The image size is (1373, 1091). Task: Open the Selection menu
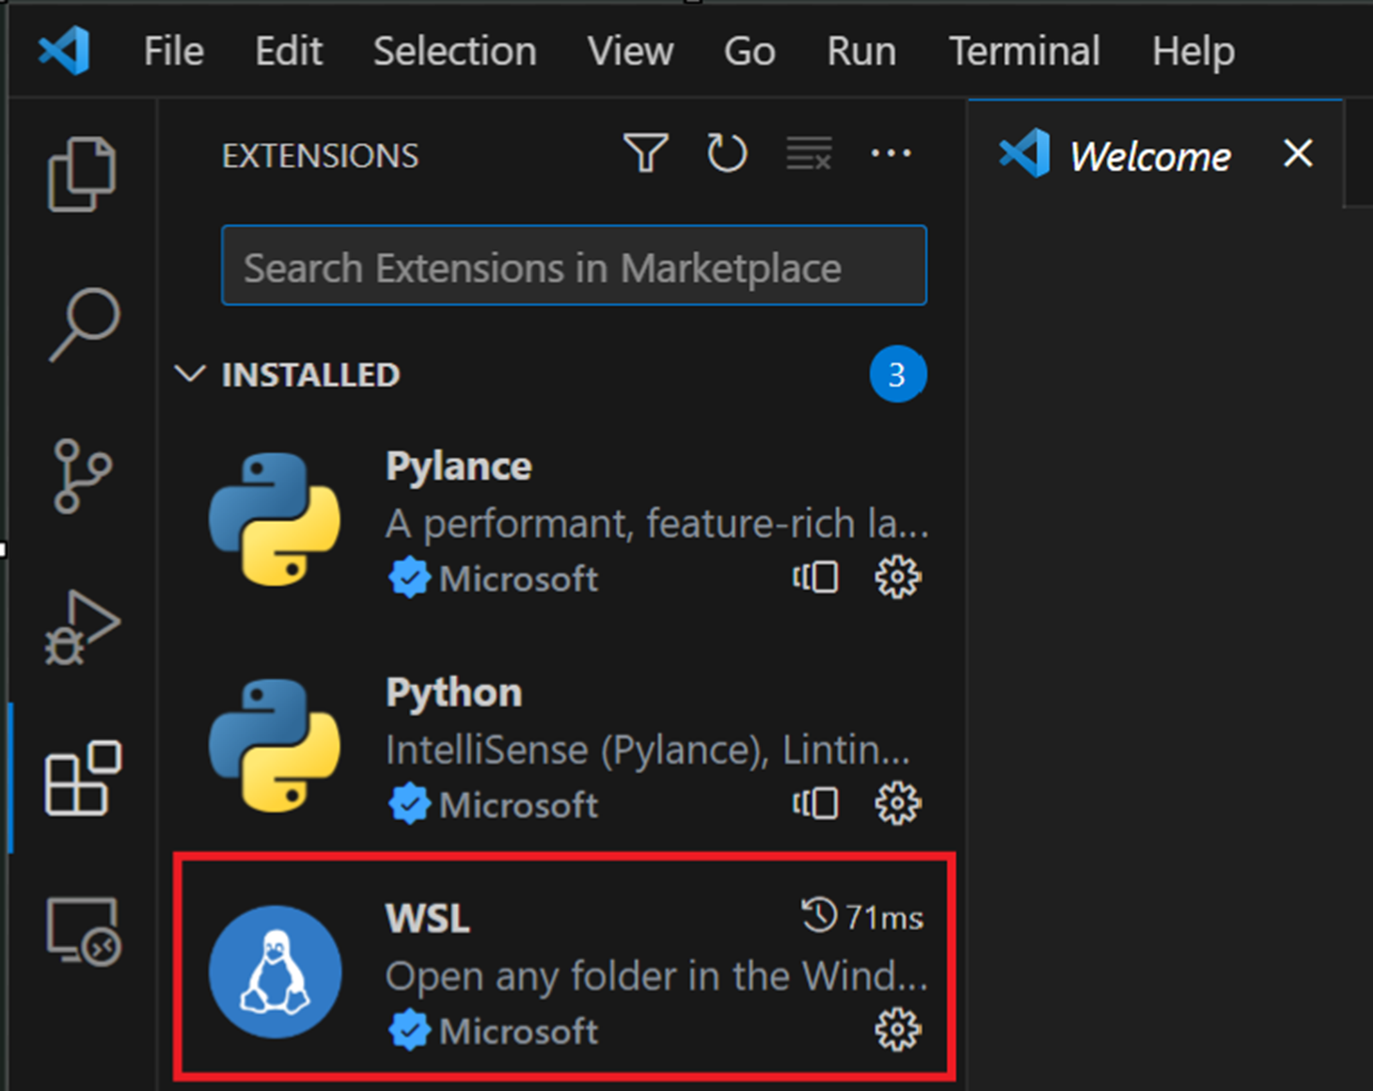pos(455,51)
